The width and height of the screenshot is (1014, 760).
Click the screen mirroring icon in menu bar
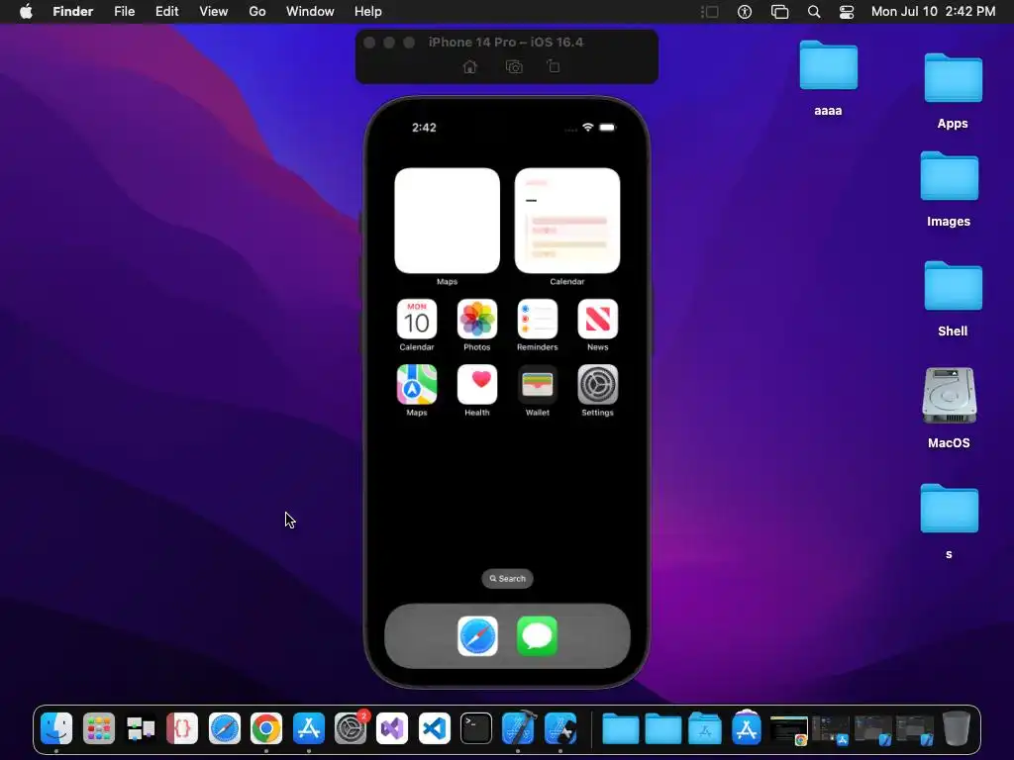click(780, 12)
